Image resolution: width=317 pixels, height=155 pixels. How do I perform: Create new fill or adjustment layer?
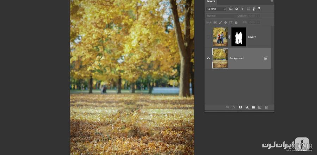pyautogui.click(x=247, y=107)
